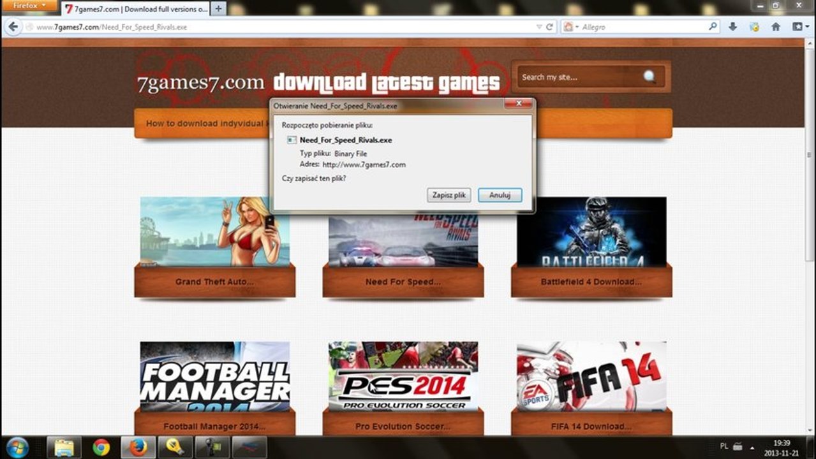Click the Battlefield 4 Download... label
816x459 pixels.
[x=591, y=282]
